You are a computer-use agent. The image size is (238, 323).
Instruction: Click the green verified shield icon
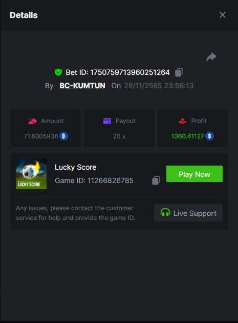[58, 72]
